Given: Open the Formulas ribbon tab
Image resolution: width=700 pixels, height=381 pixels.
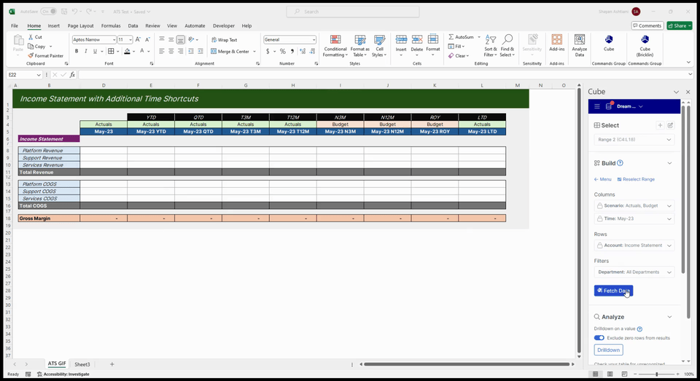Looking at the screenshot, I should point(111,25).
